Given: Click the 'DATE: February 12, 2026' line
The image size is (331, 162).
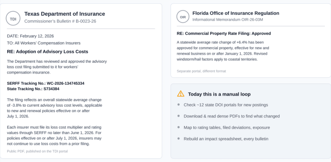Looking at the screenshot, I should point(30,36).
